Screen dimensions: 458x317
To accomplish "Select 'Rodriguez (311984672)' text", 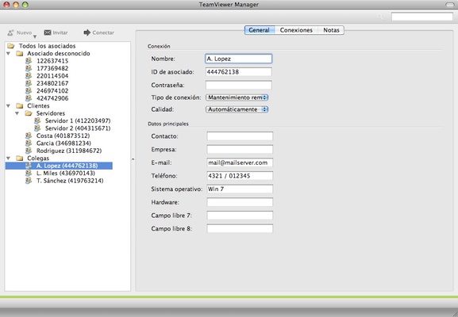I will 69,151.
